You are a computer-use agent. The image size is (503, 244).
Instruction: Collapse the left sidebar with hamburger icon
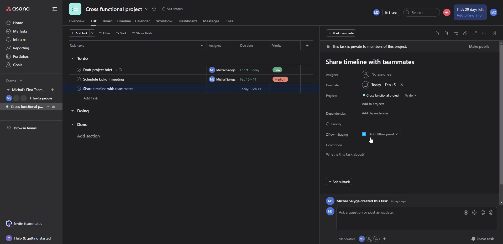[55, 9]
